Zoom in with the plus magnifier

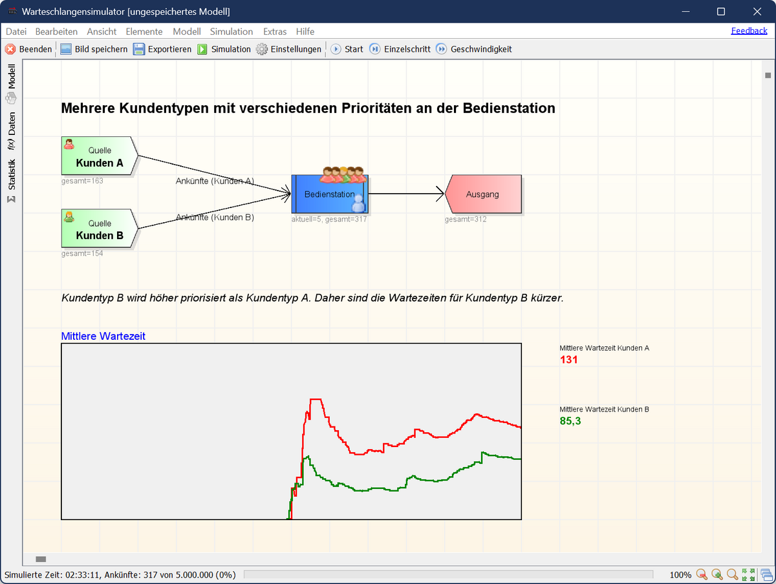(x=717, y=574)
